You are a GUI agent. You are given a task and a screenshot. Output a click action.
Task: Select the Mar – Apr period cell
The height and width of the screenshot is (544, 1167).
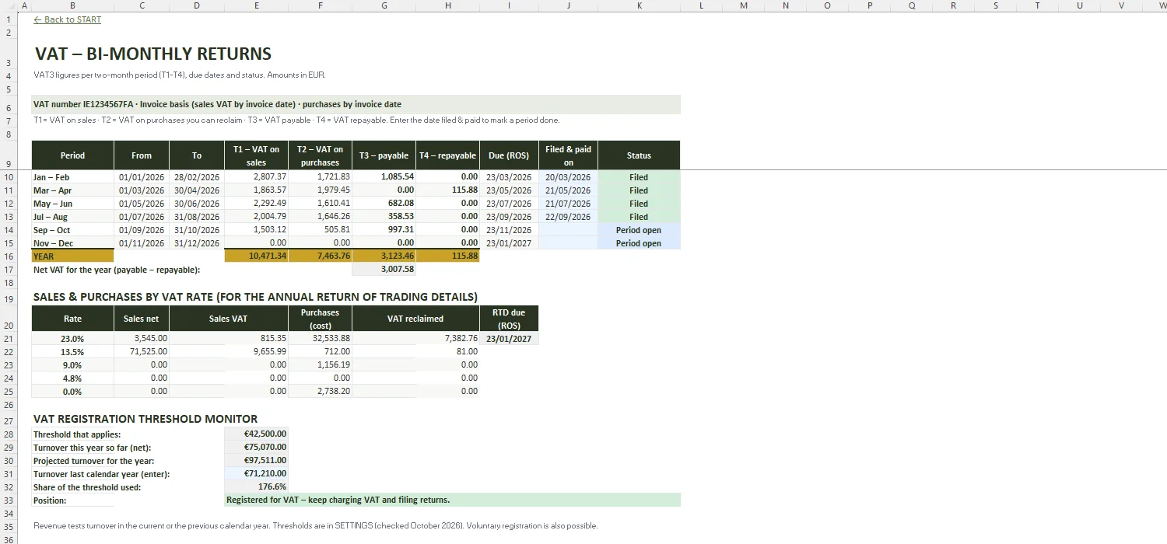coord(72,190)
